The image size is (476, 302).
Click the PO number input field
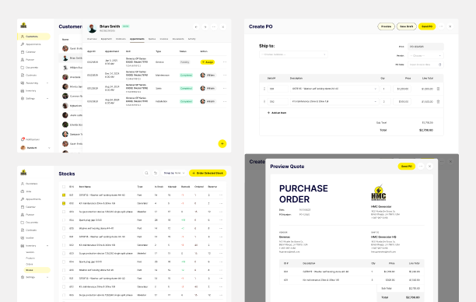click(425, 47)
